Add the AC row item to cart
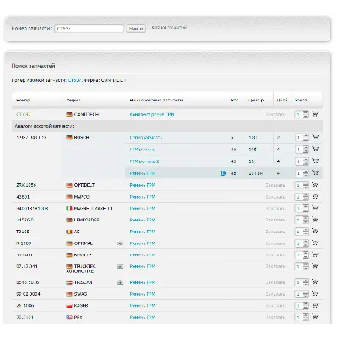The height and width of the screenshot is (338, 338). pyautogui.click(x=315, y=232)
